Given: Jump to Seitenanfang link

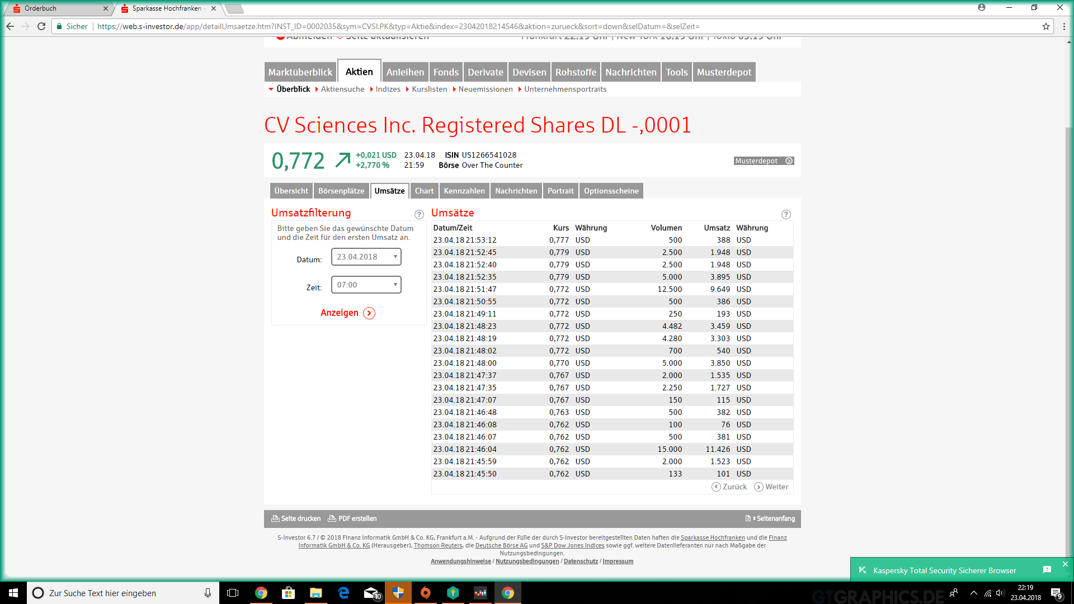Looking at the screenshot, I should (x=770, y=518).
